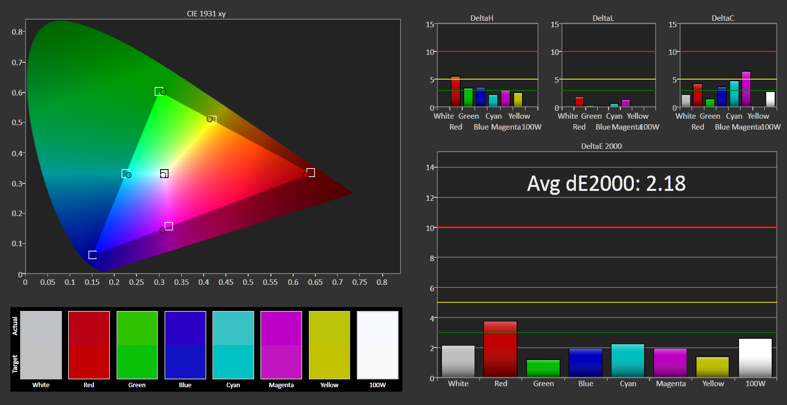Click the cyan bar in DeltaC chart
Image resolution: width=787 pixels, height=405 pixels.
click(x=734, y=94)
